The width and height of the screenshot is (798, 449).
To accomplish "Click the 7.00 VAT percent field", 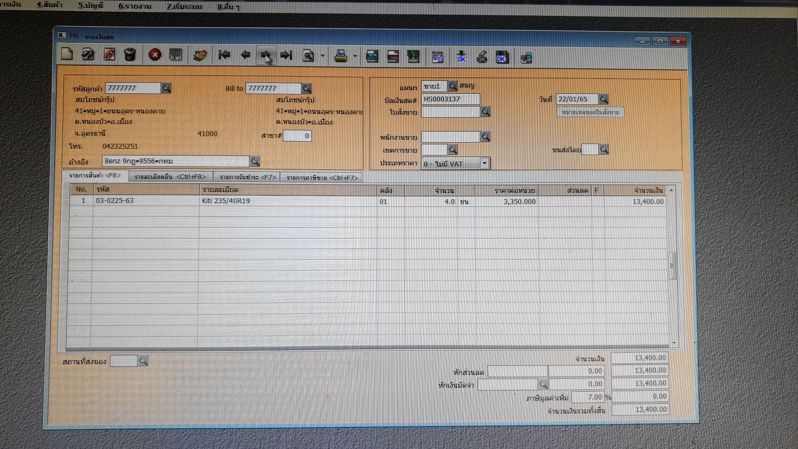I will tap(588, 397).
